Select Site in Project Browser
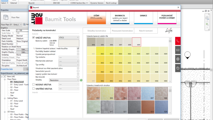This screenshot has height=120, width=213. point(12,95)
